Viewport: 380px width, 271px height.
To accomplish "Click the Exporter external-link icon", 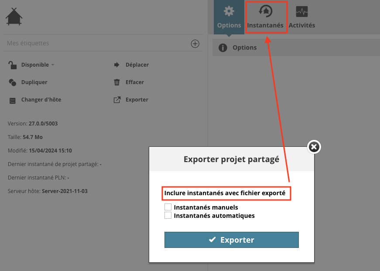I will coord(117,100).
